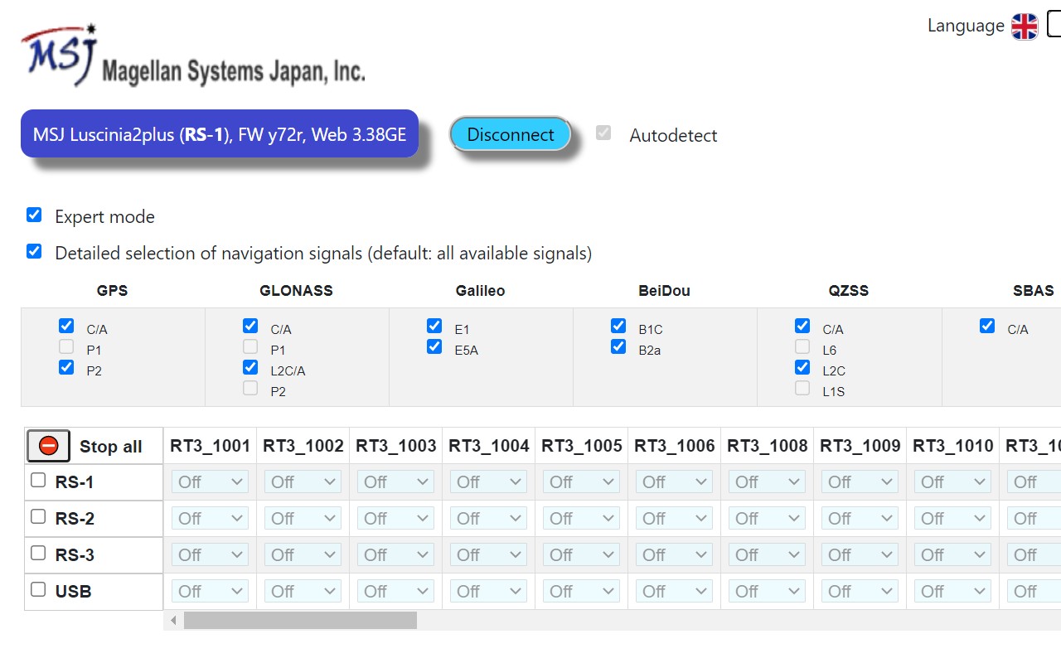Screen dimensions: 1061x663
Task: Disable Expert mode
Action: click(x=34, y=214)
